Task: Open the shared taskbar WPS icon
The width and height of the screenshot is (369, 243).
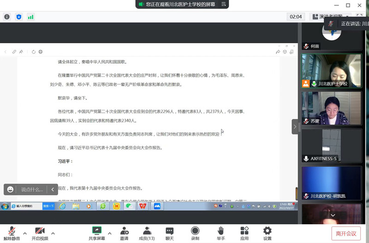Action: (x=143, y=206)
